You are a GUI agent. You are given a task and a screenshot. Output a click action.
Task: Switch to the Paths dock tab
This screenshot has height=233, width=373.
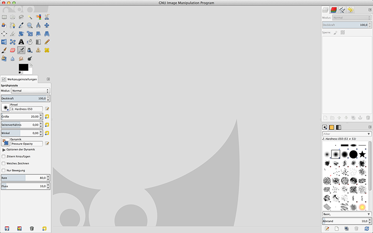[342, 10]
